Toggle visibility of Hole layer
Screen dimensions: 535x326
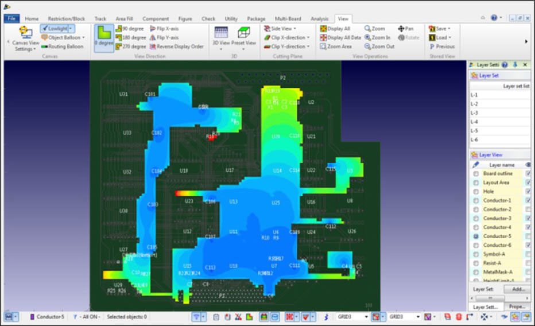pyautogui.click(x=528, y=191)
